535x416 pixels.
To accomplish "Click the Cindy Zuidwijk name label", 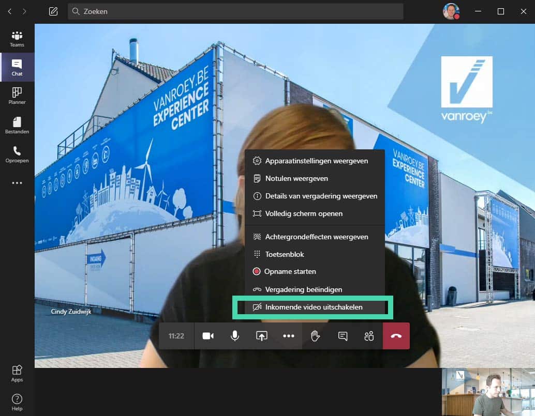I will [x=71, y=312].
